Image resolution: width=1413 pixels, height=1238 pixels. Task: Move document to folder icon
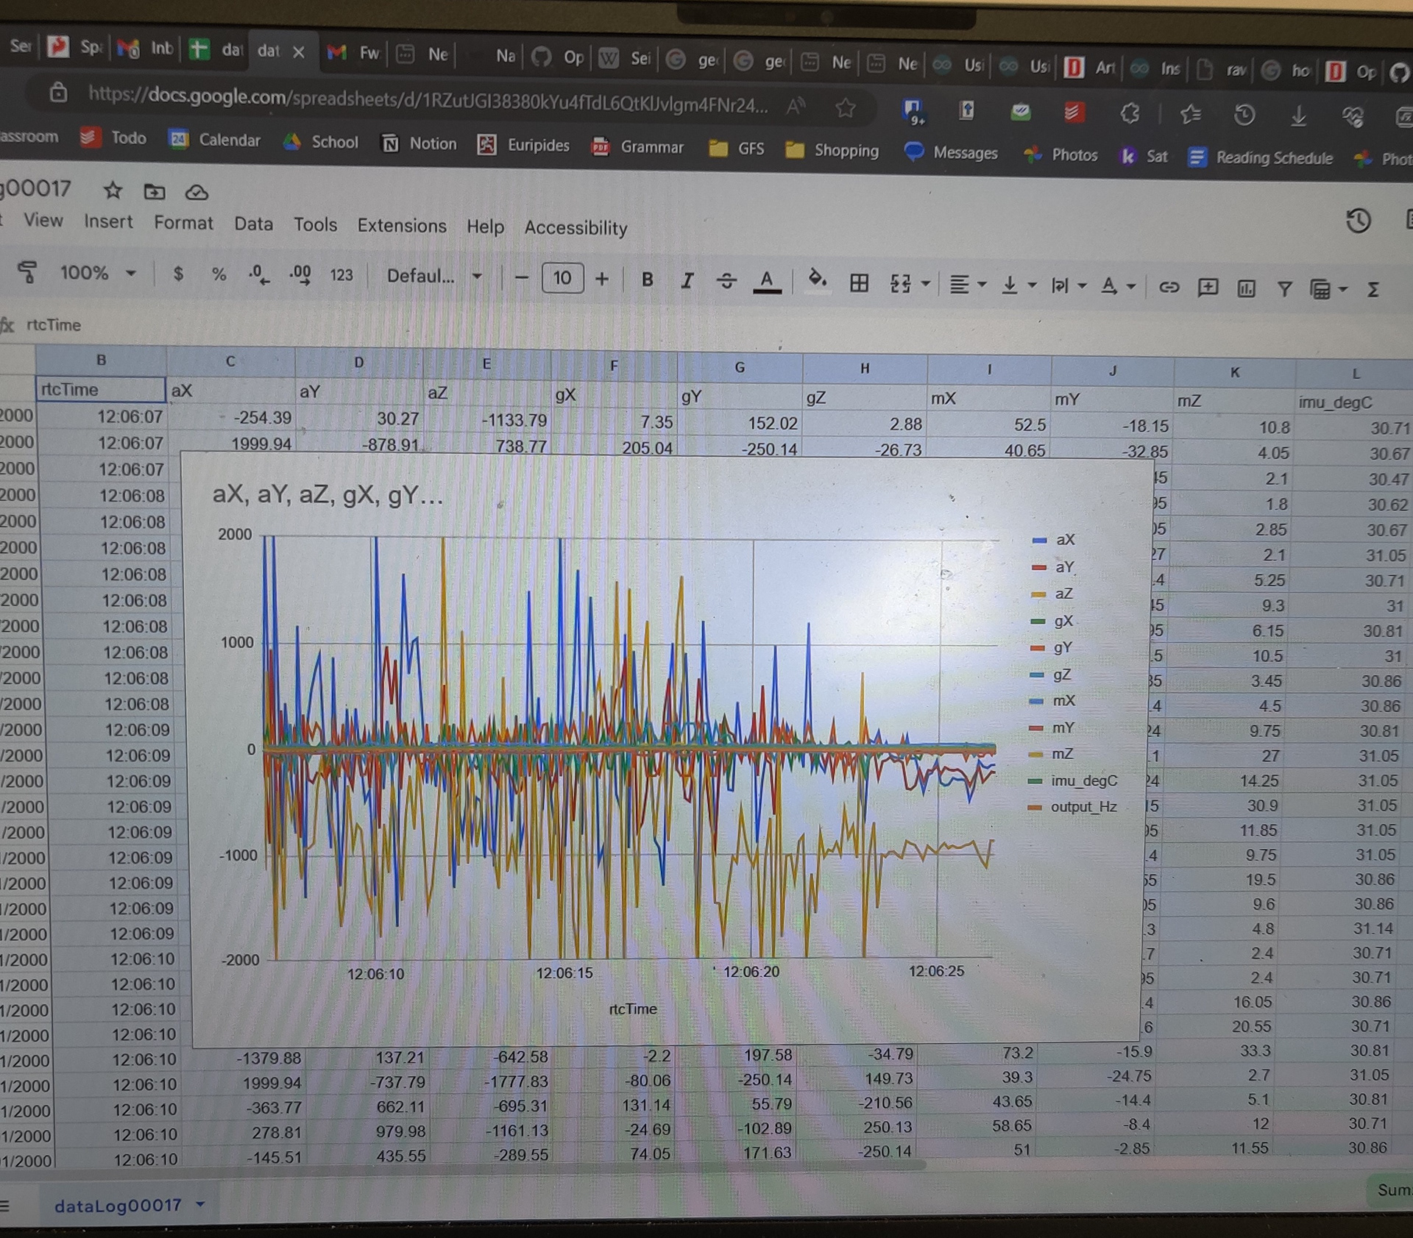[154, 192]
